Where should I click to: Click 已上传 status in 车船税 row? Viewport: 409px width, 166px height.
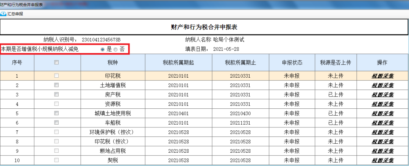(336, 123)
